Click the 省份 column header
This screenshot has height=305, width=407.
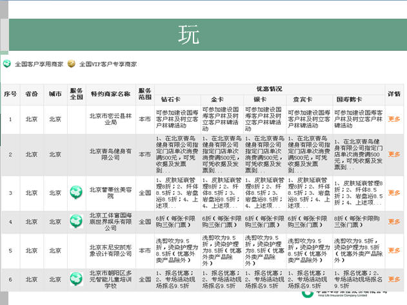pos(32,94)
